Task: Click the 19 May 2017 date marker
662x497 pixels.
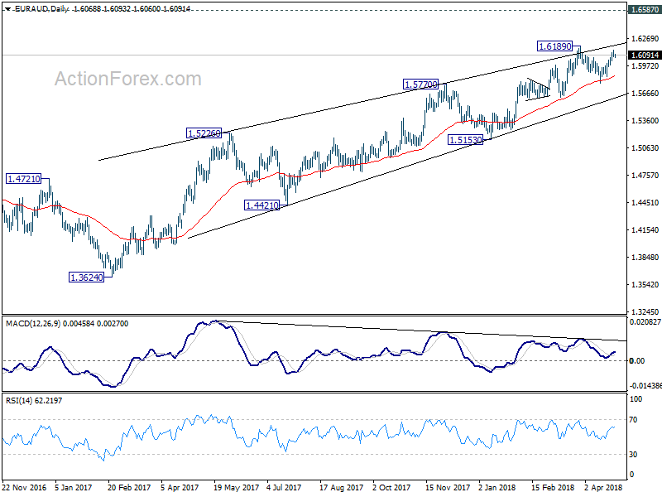Action: click(x=237, y=487)
